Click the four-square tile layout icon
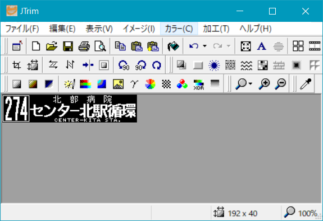Viewport: 323px width, 221px height. pyautogui.click(x=298, y=46)
